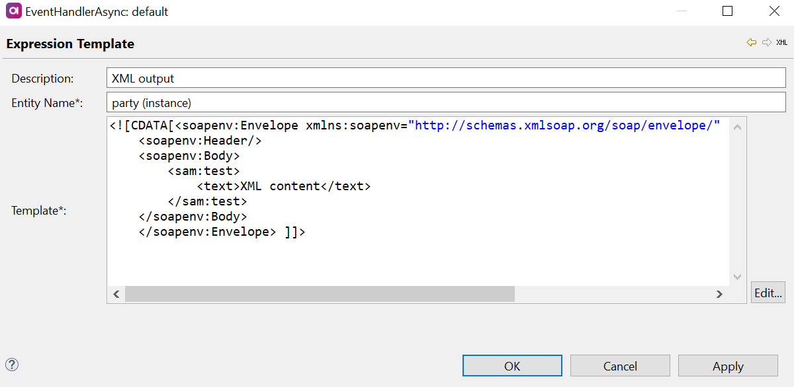Image resolution: width=794 pixels, height=387 pixels.
Task: Maximize the EventHandlerAsync dialog window
Action: tap(727, 11)
